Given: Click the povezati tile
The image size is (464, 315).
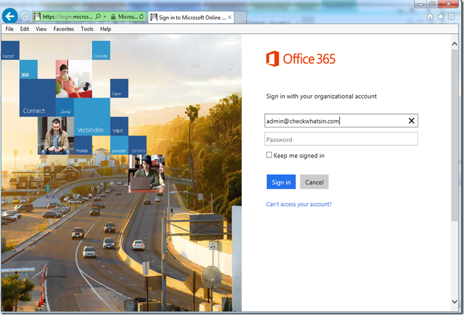Looking at the screenshot, I should coord(119,145).
